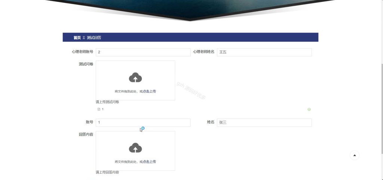This screenshot has width=383, height=180.
Task: Click the cloud upload icon under 回答内容
Action: 135,148
